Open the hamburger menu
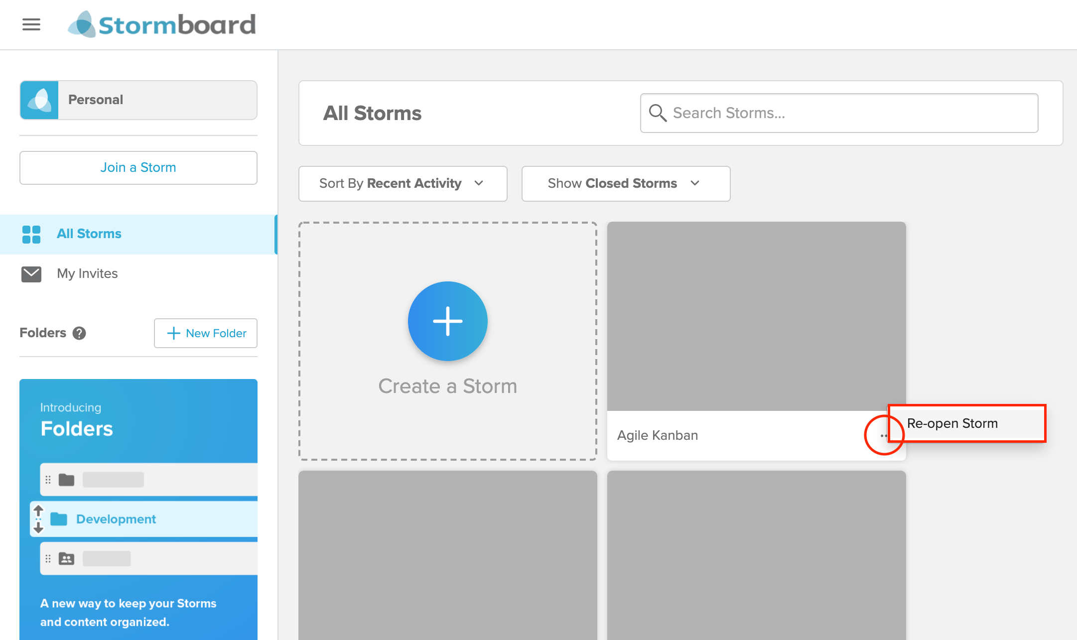This screenshot has width=1077, height=640. [31, 24]
